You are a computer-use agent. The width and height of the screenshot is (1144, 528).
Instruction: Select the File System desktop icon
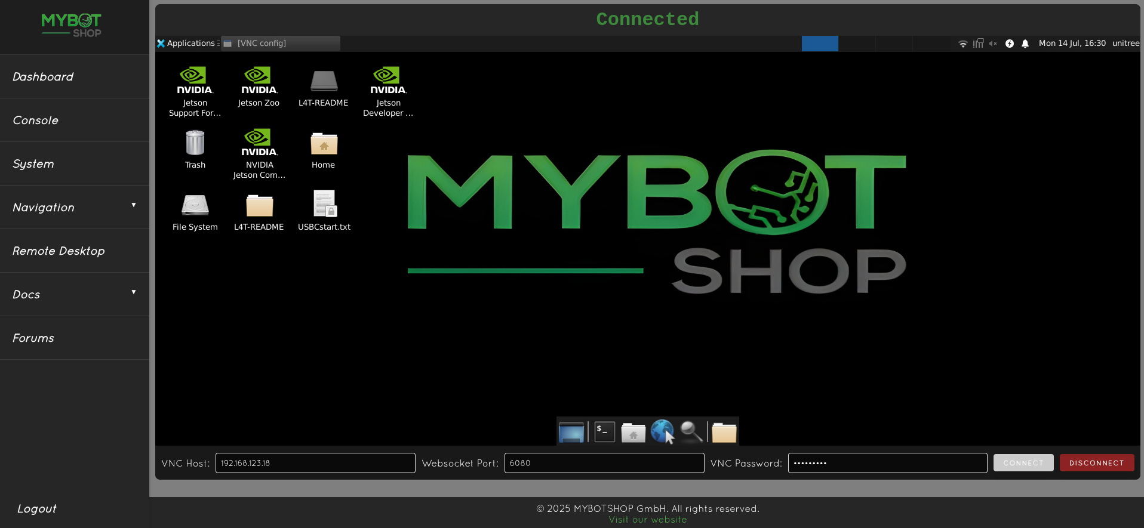click(195, 212)
